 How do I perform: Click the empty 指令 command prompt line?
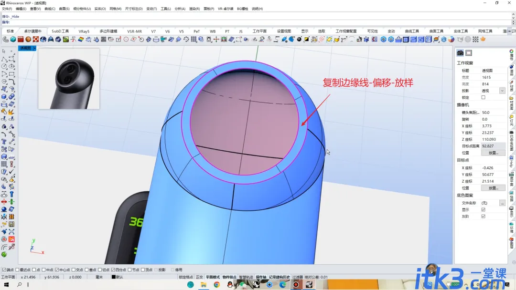coord(260,22)
